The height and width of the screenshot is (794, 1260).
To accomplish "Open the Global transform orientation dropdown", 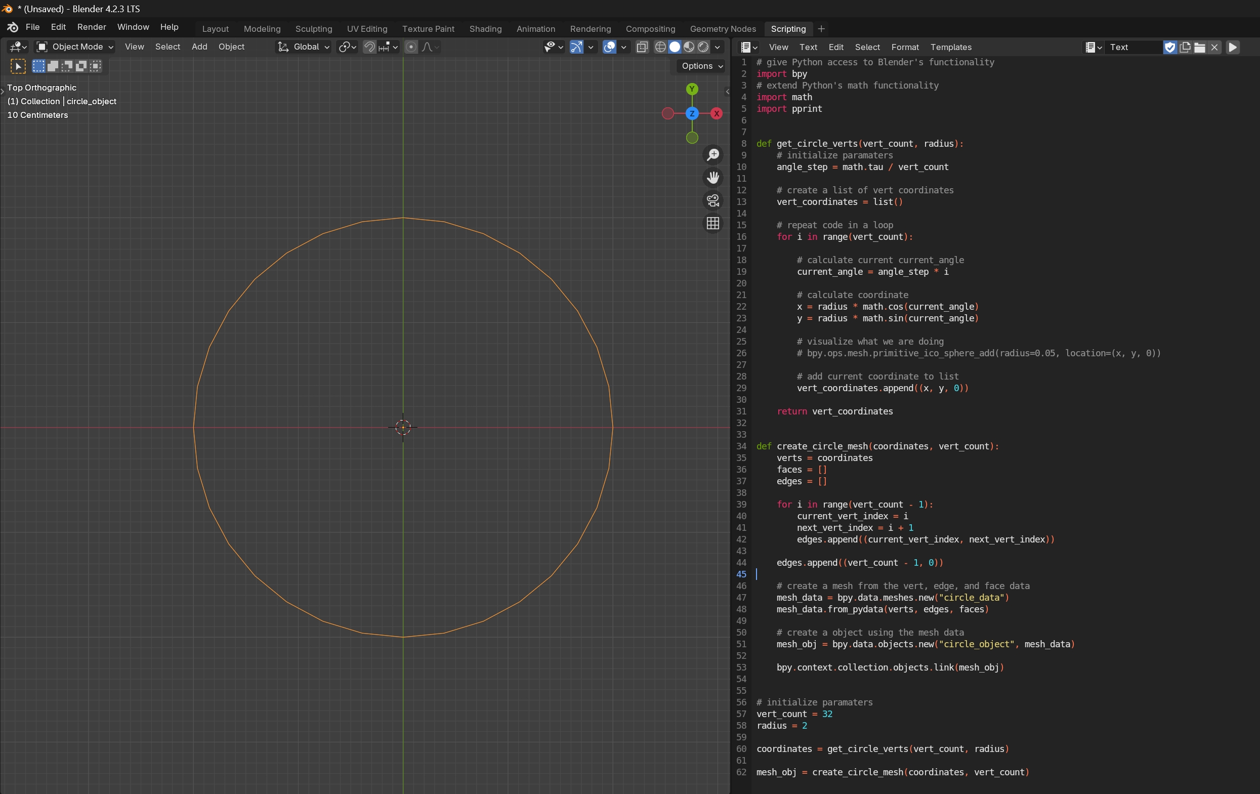I will (x=304, y=47).
